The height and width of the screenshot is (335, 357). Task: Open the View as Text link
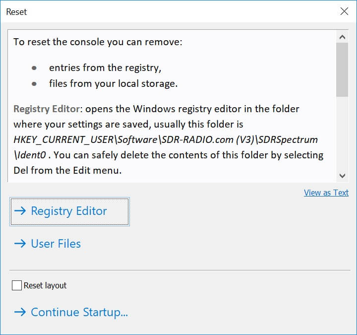coord(326,193)
